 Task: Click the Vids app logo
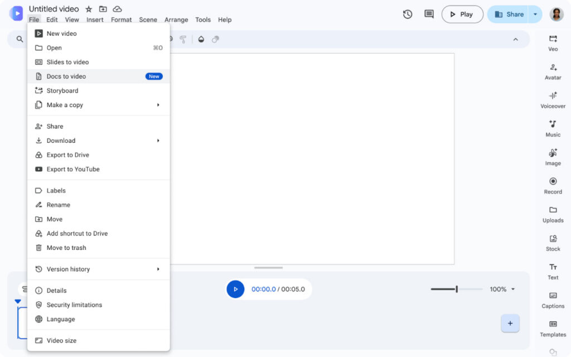click(x=16, y=13)
